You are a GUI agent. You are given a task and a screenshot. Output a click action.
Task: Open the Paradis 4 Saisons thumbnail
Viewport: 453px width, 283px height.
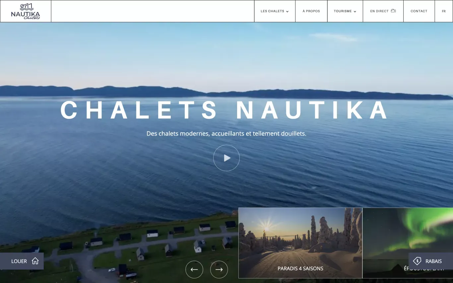[300, 243]
